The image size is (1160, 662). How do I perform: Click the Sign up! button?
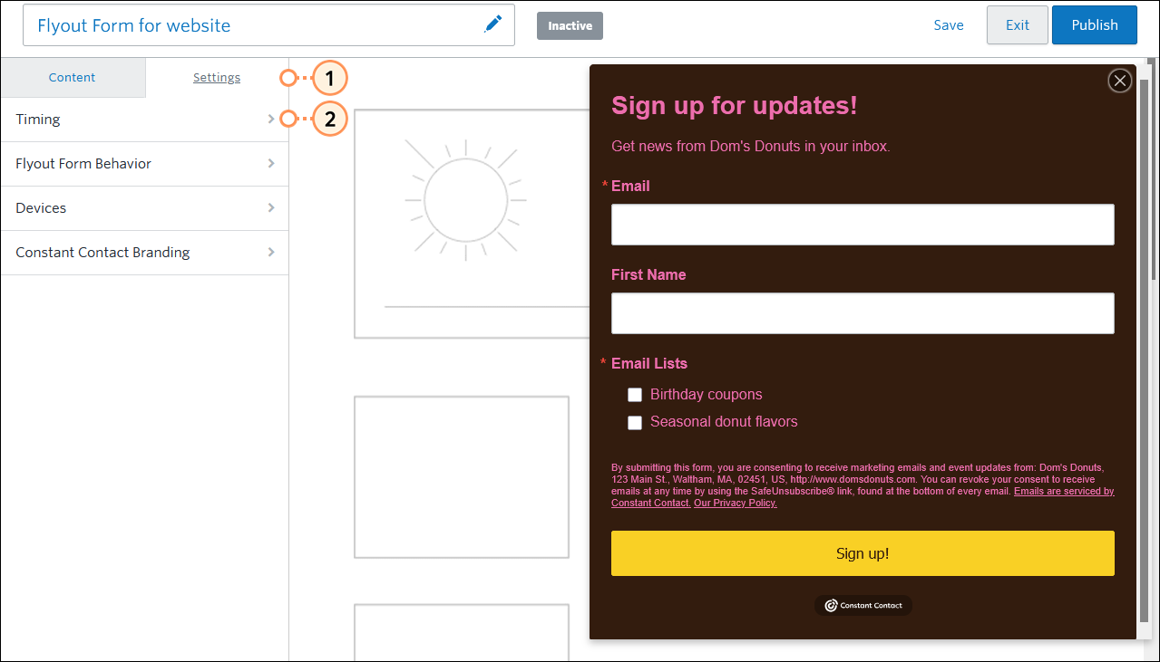pyautogui.click(x=863, y=552)
